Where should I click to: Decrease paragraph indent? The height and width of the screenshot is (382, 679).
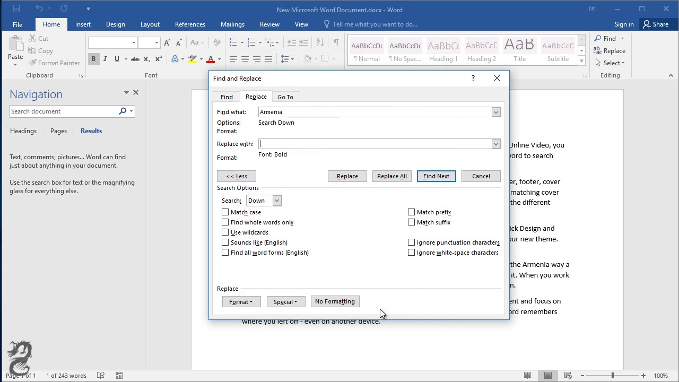tap(291, 42)
